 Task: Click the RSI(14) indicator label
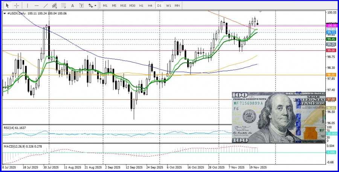coord(15,128)
